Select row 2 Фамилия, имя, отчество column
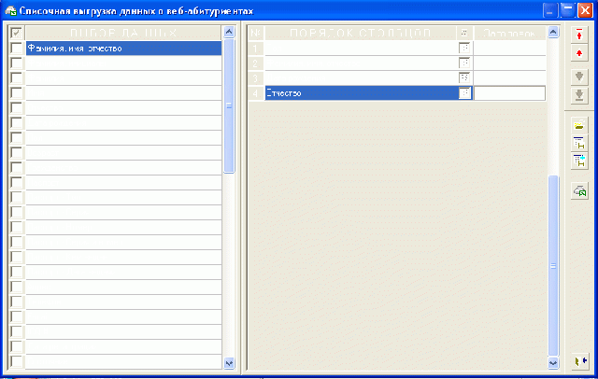The height and width of the screenshot is (379, 598). pos(362,63)
